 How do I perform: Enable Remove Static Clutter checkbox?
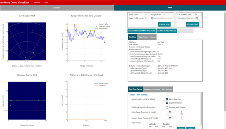coord(167,107)
